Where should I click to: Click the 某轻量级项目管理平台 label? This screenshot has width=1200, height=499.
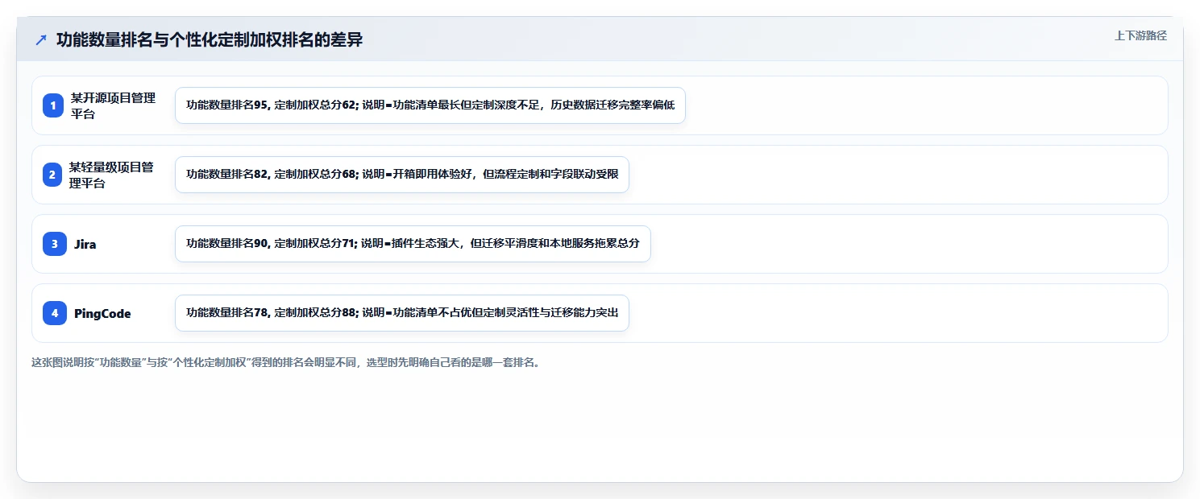111,175
